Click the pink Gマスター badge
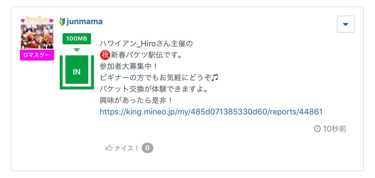 [x=37, y=55]
